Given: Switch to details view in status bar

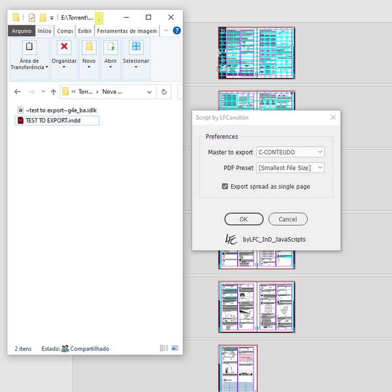Looking at the screenshot, I should tap(163, 349).
